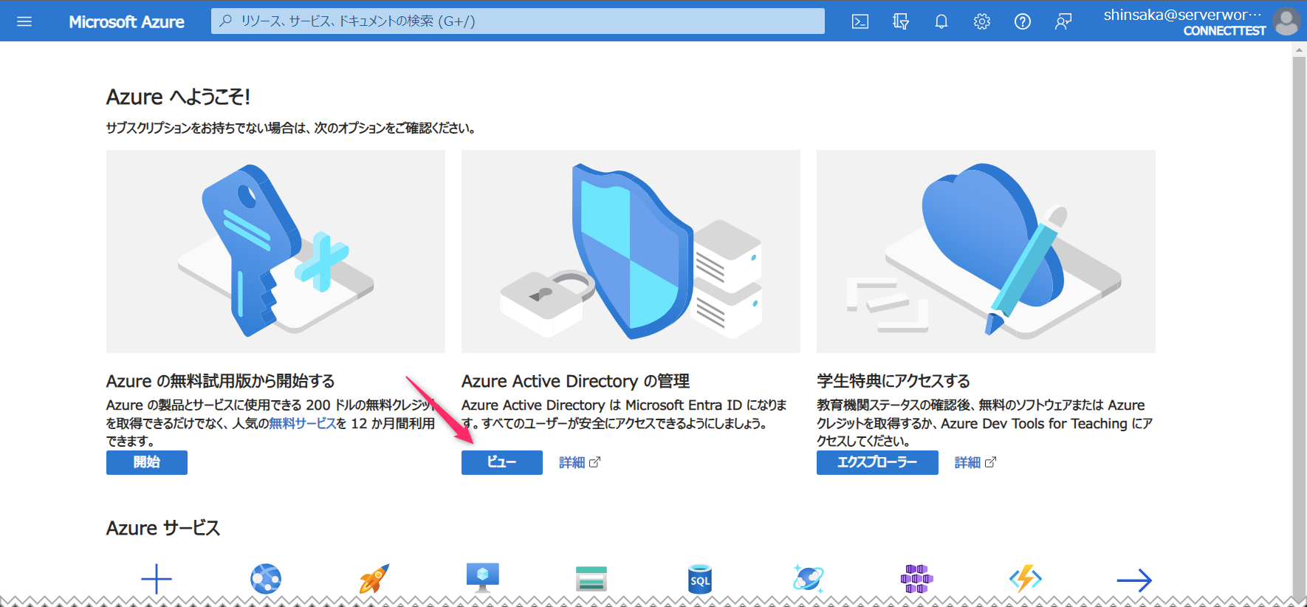This screenshot has height=607, width=1307.
Task: Click the Create a resource plus icon
Action: click(157, 580)
